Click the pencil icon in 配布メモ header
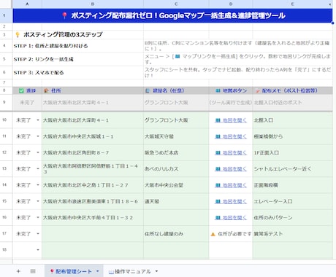Image resolution: width=336 pixels, height=277 pixels. coord(258,90)
